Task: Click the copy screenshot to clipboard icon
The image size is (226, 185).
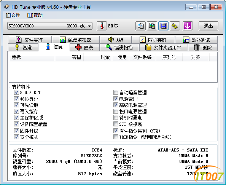Action: 152,26
